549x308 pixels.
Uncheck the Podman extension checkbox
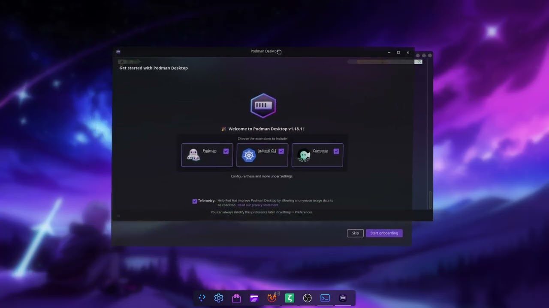226,151
